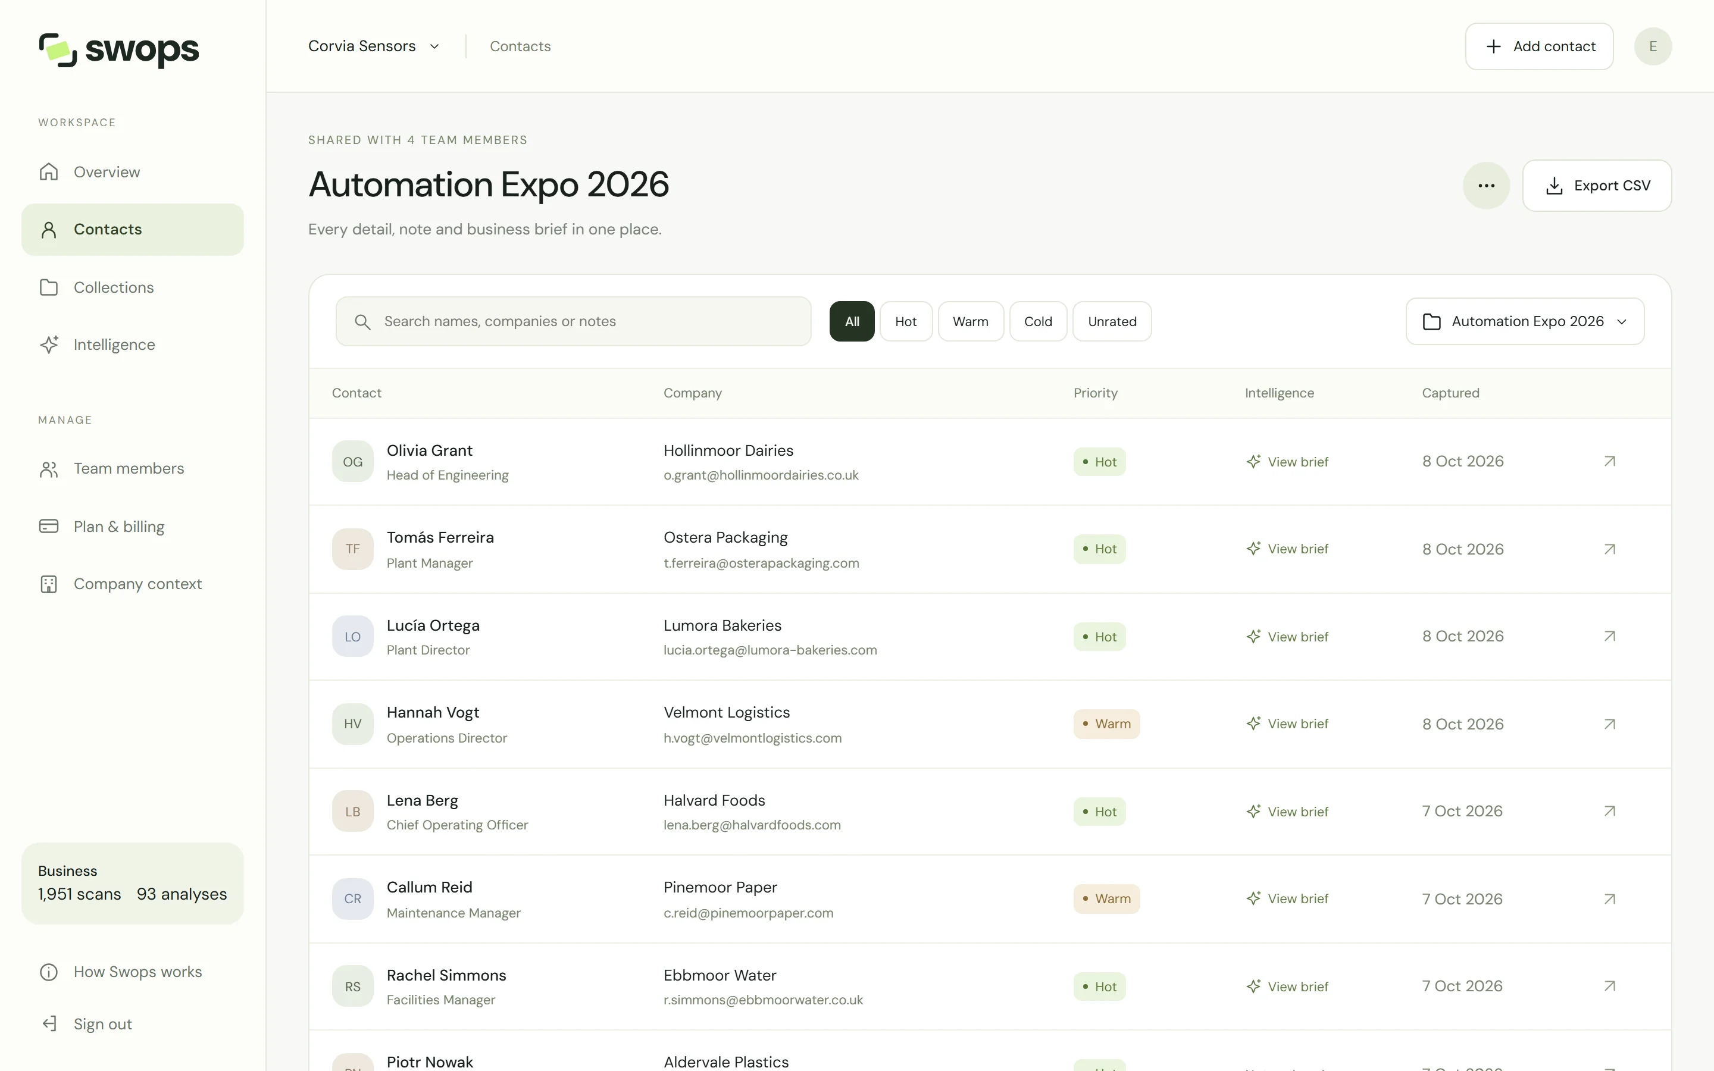
Task: View brief for Callum Reid
Action: coord(1287,899)
